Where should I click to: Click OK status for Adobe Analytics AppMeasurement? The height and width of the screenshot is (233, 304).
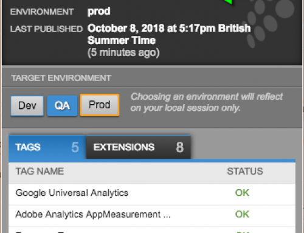(x=242, y=214)
